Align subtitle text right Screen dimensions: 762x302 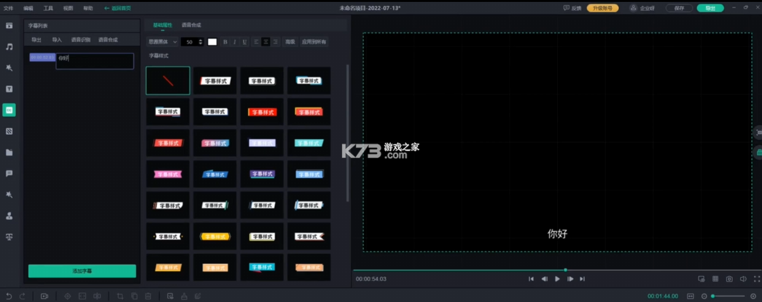click(x=275, y=42)
